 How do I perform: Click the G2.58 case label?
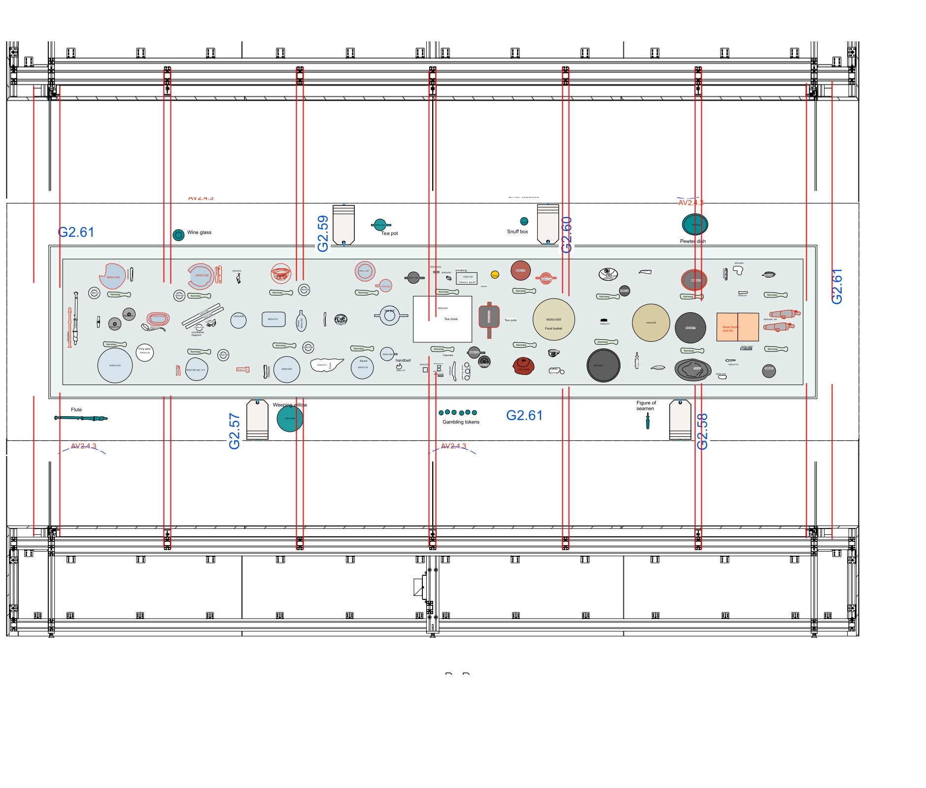click(703, 431)
